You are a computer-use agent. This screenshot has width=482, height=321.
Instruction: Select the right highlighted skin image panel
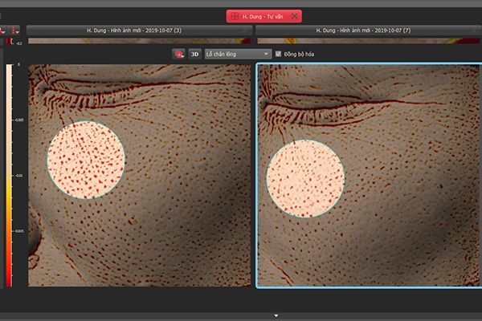pyautogui.click(x=402, y=233)
